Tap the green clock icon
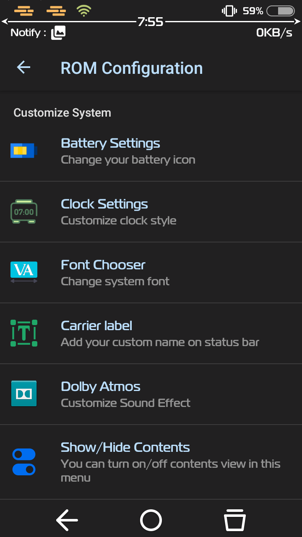 (x=24, y=211)
